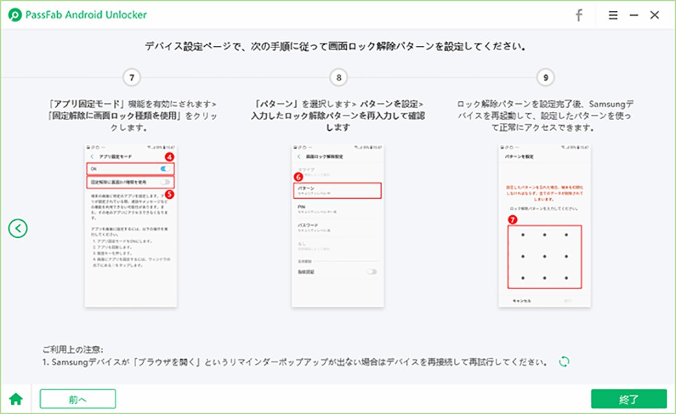Click the step 9 Samsung restart description text
Image resolution: width=676 pixels, height=414 pixels.
click(x=545, y=116)
